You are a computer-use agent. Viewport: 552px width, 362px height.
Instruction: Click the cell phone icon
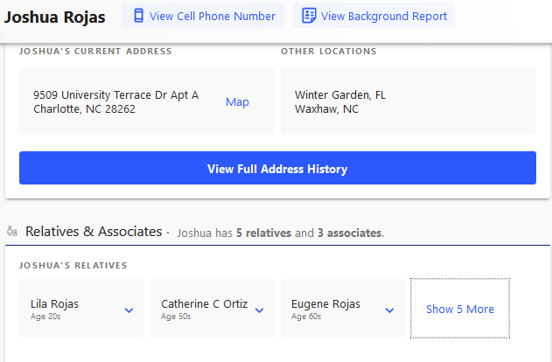click(139, 16)
